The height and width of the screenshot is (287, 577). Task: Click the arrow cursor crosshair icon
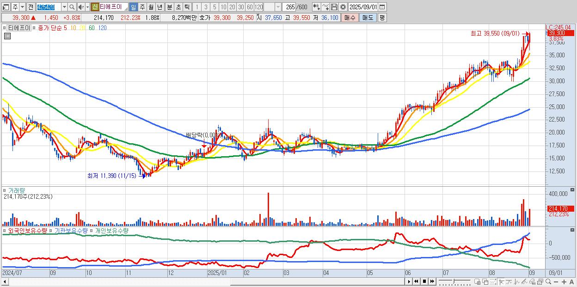tap(501, 282)
